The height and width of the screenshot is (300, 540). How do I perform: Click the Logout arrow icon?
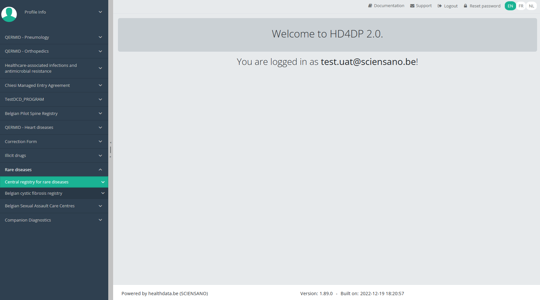(439, 6)
